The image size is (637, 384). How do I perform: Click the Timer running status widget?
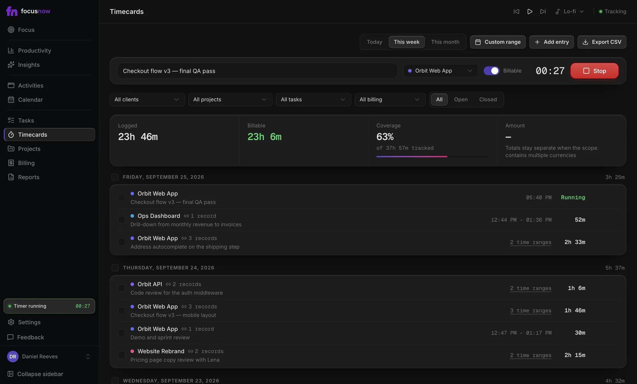49,306
